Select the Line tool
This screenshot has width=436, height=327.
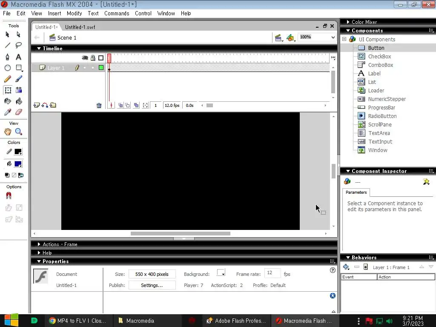[x=8, y=45]
